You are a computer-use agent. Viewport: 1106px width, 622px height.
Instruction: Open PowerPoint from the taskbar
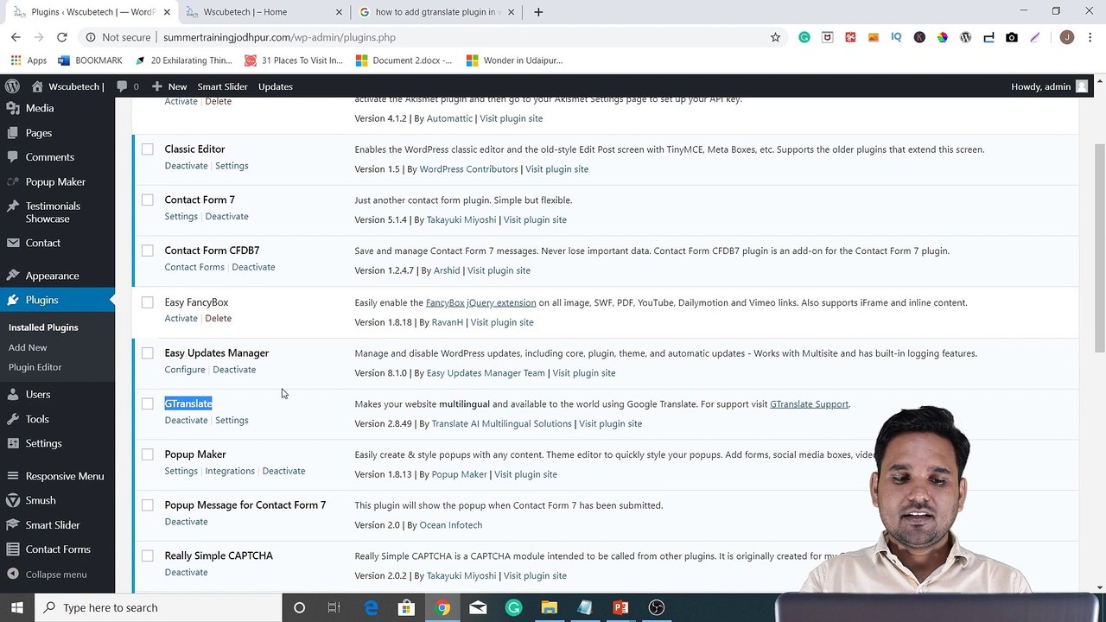point(620,608)
